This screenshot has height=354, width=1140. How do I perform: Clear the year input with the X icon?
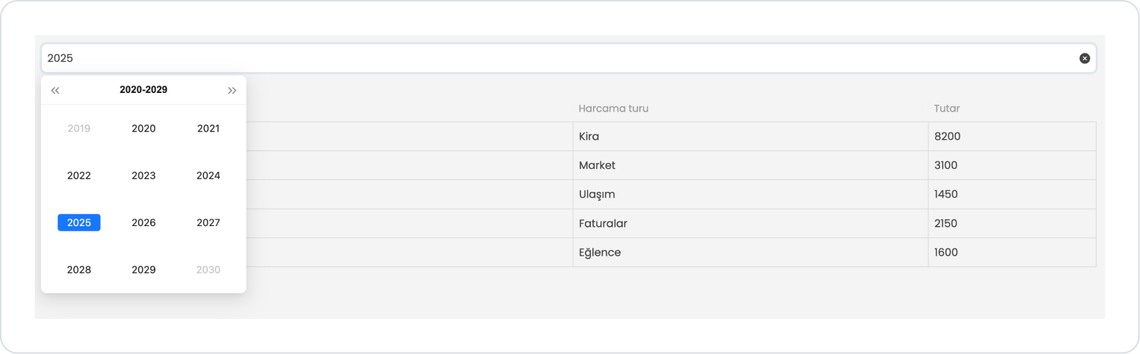[x=1084, y=58]
